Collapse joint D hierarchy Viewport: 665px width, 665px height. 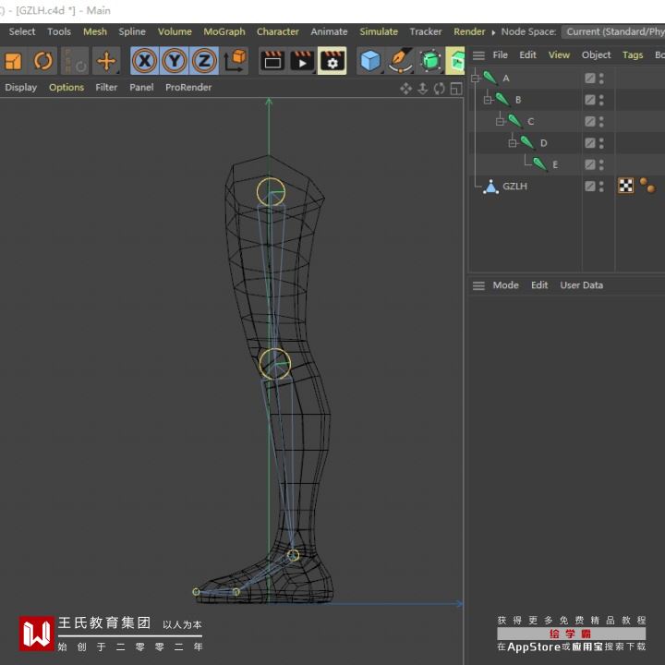tap(513, 143)
